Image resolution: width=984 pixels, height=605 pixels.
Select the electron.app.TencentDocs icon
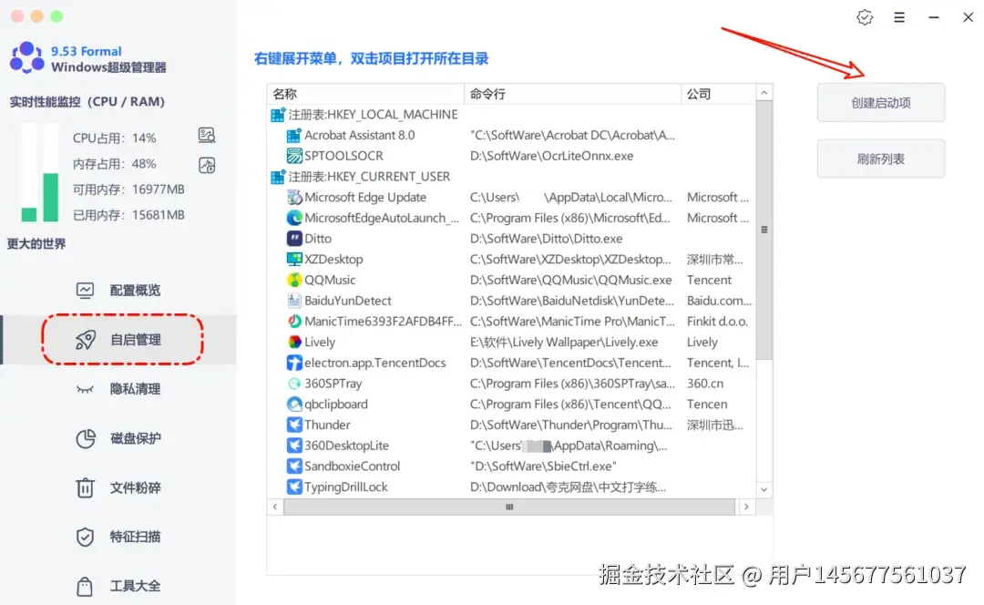pyautogui.click(x=293, y=363)
